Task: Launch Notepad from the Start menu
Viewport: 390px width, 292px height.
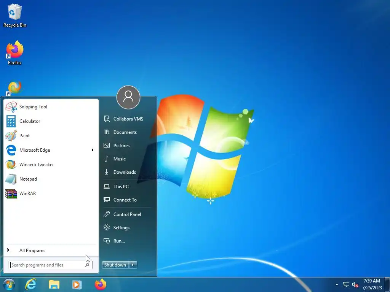Action: click(51, 179)
